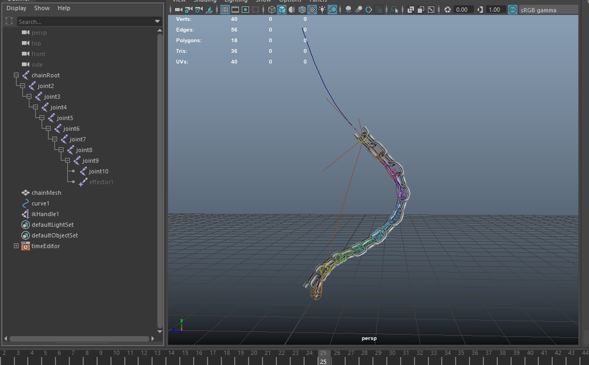Toggle Wireframe on Shaded icon
Viewport: 589px width, 365px height.
[302, 10]
